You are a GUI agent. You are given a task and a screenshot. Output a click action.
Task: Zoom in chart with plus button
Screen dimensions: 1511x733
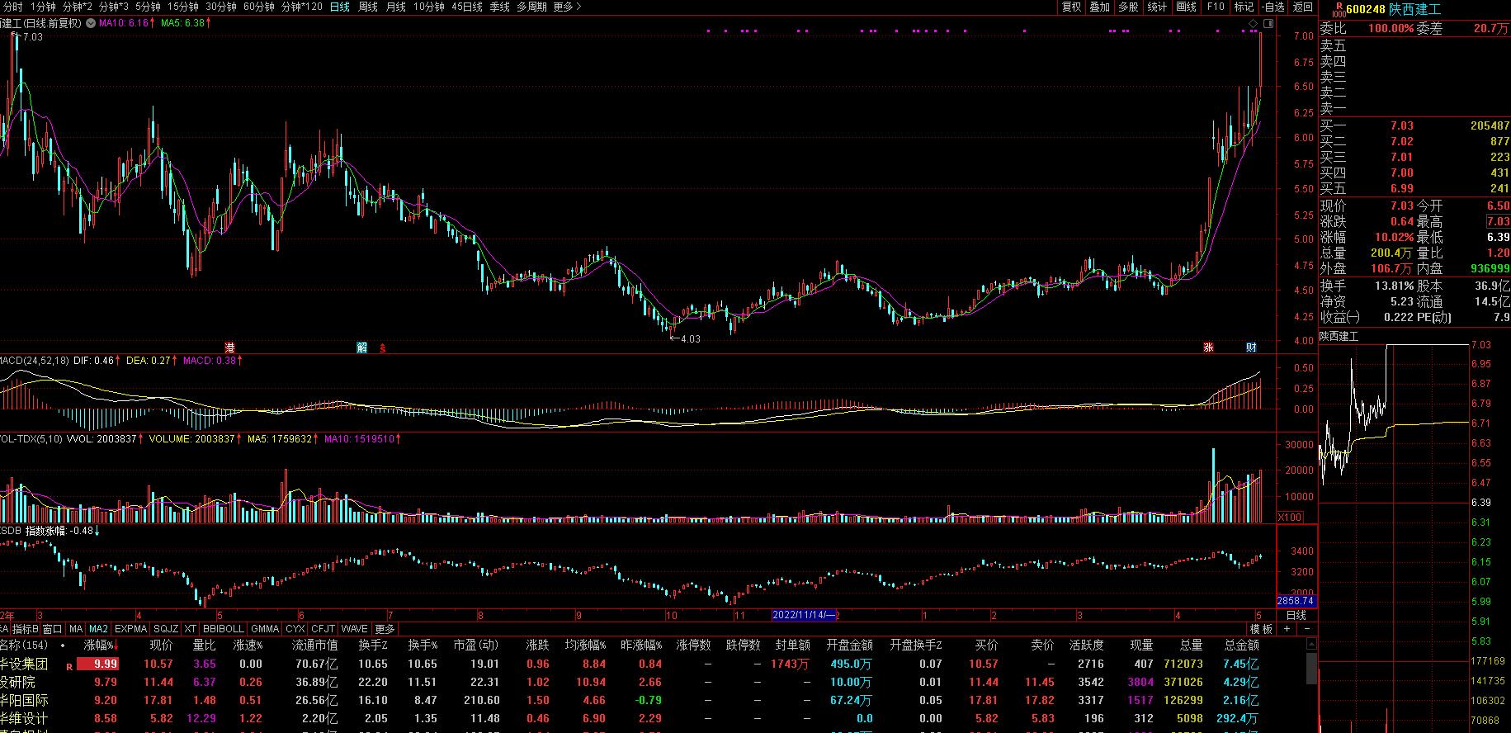coord(1287,629)
